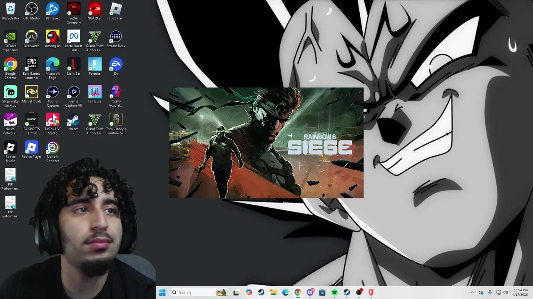Click the Epic Games Launcher icon

tap(32, 69)
